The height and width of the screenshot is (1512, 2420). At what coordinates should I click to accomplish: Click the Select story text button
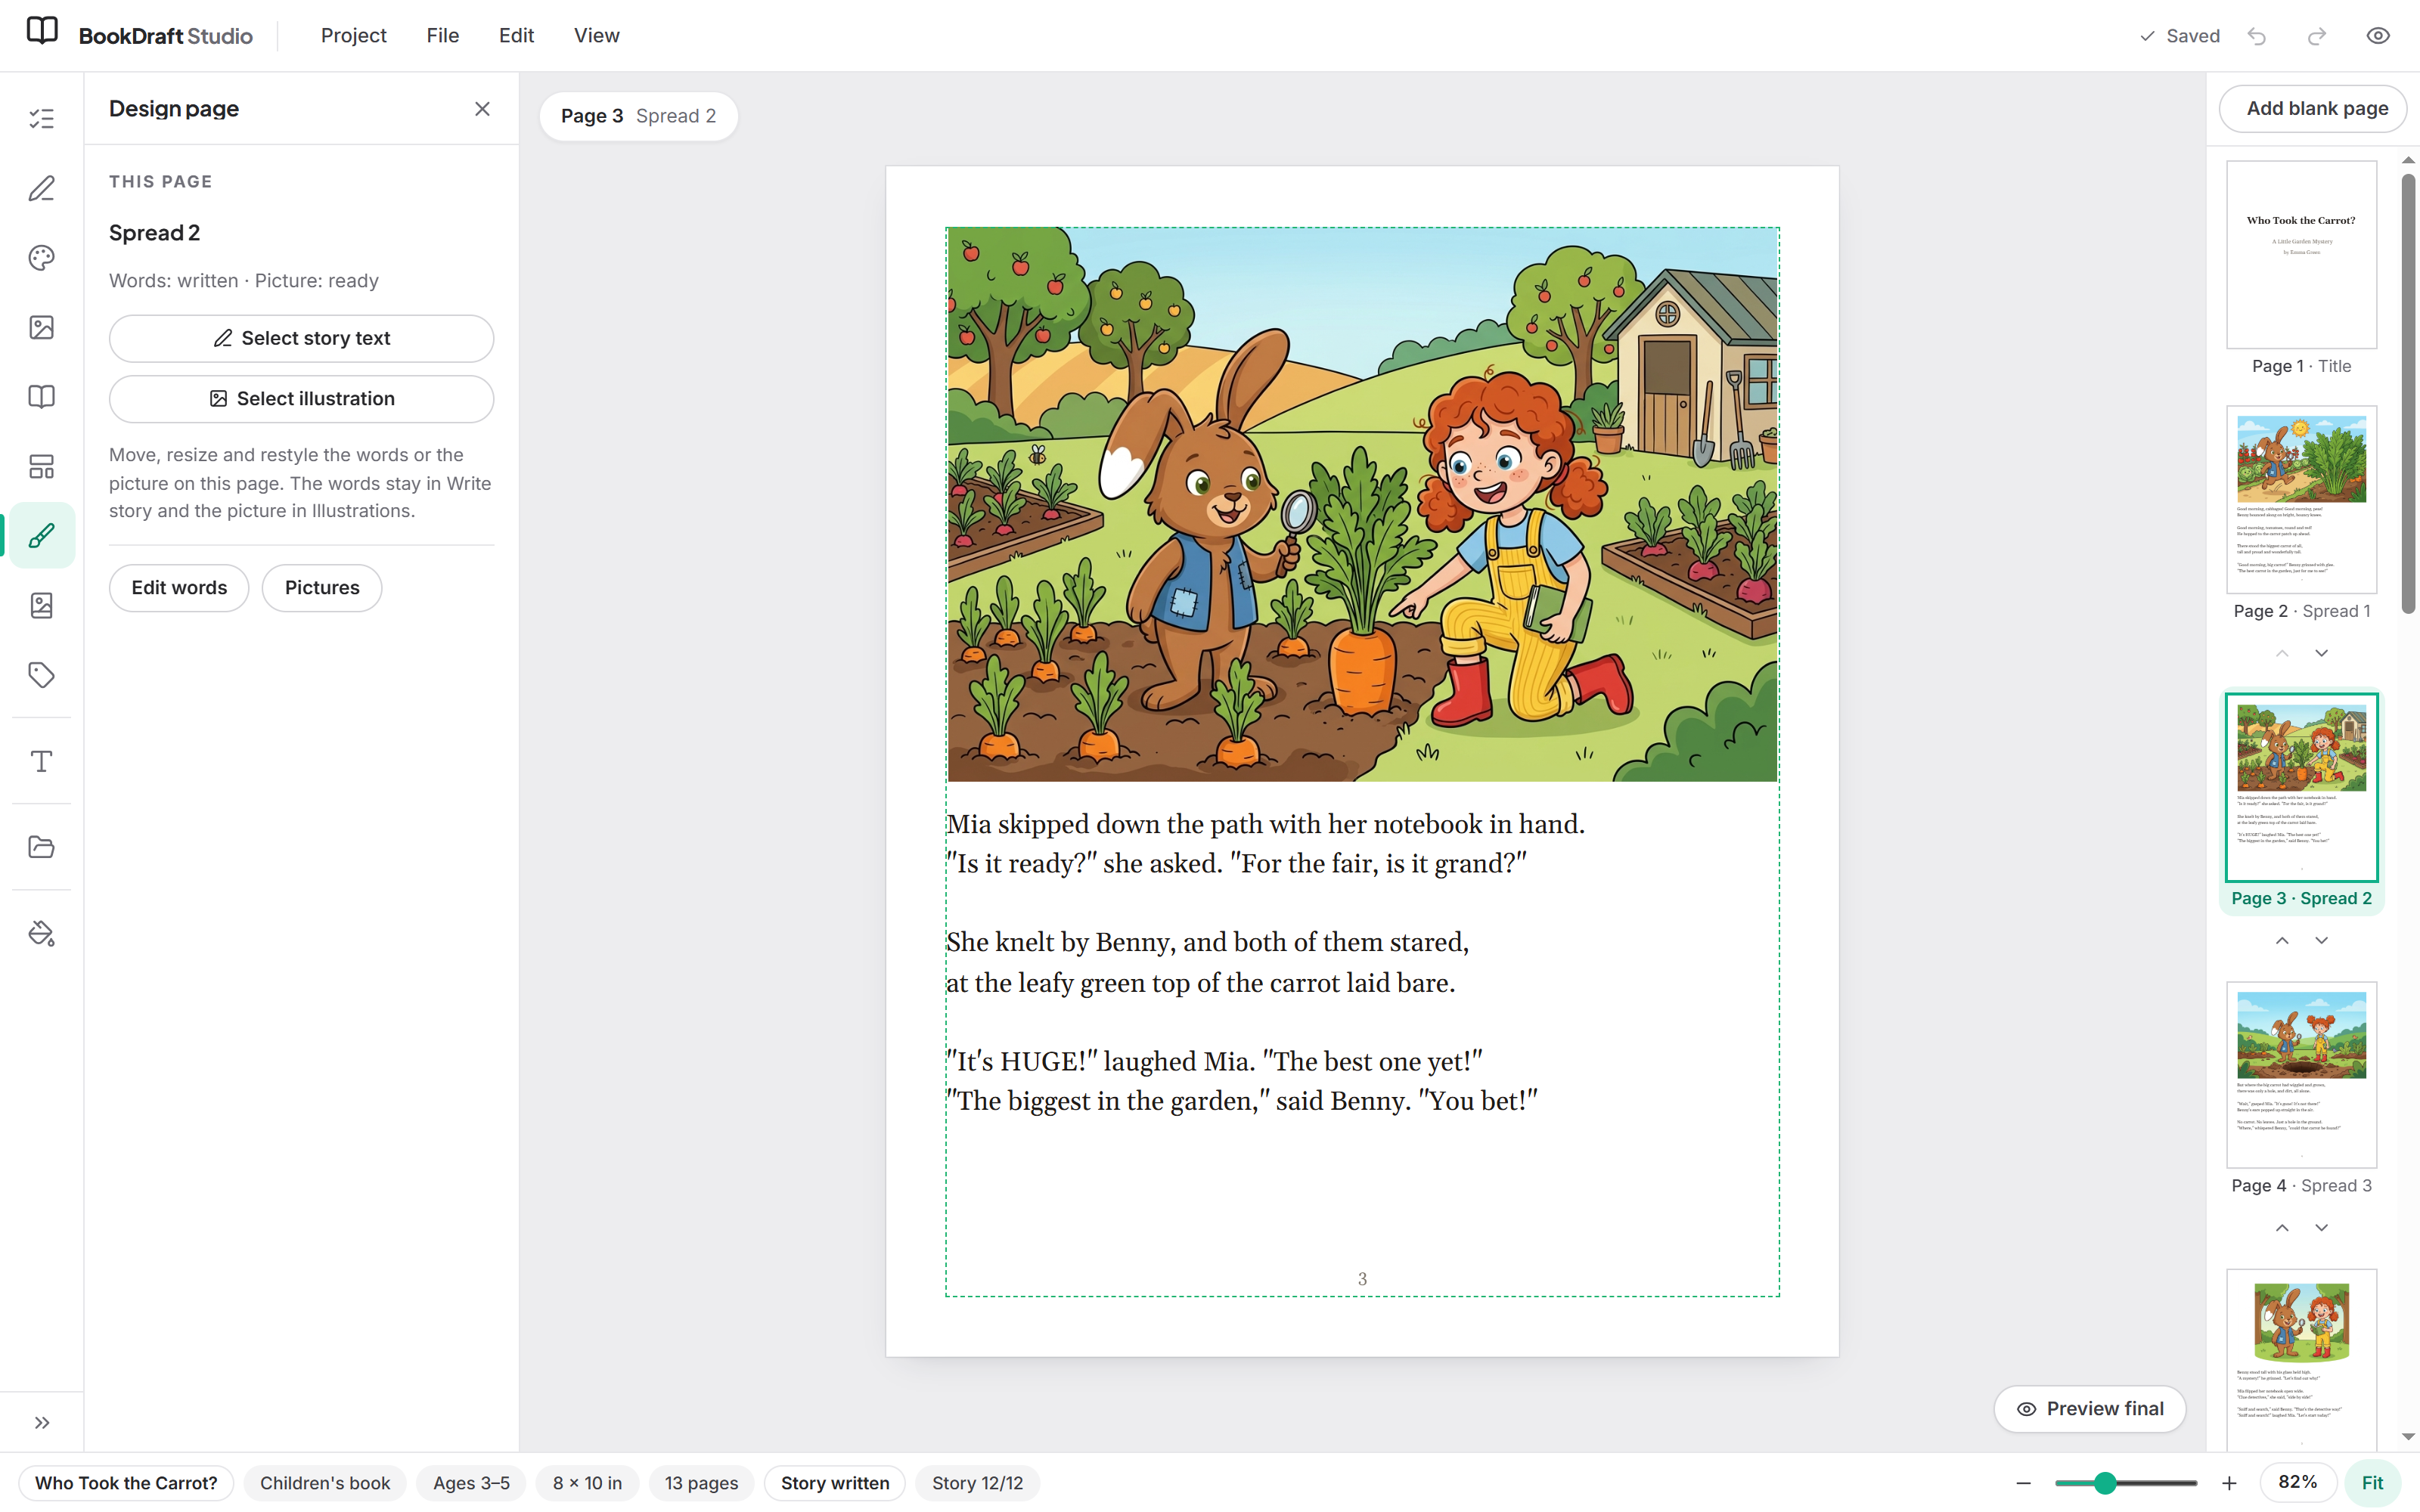[x=301, y=339]
